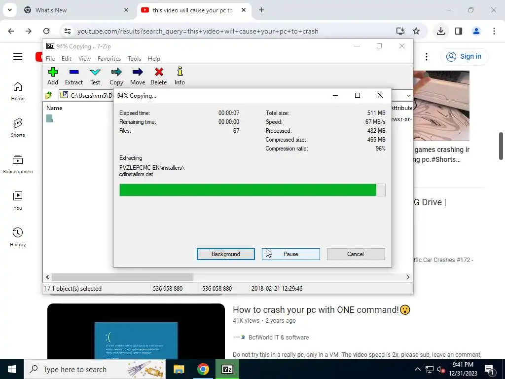This screenshot has height=379, width=505.
Task: Open the File menu in 7-Zip
Action: 50,59
